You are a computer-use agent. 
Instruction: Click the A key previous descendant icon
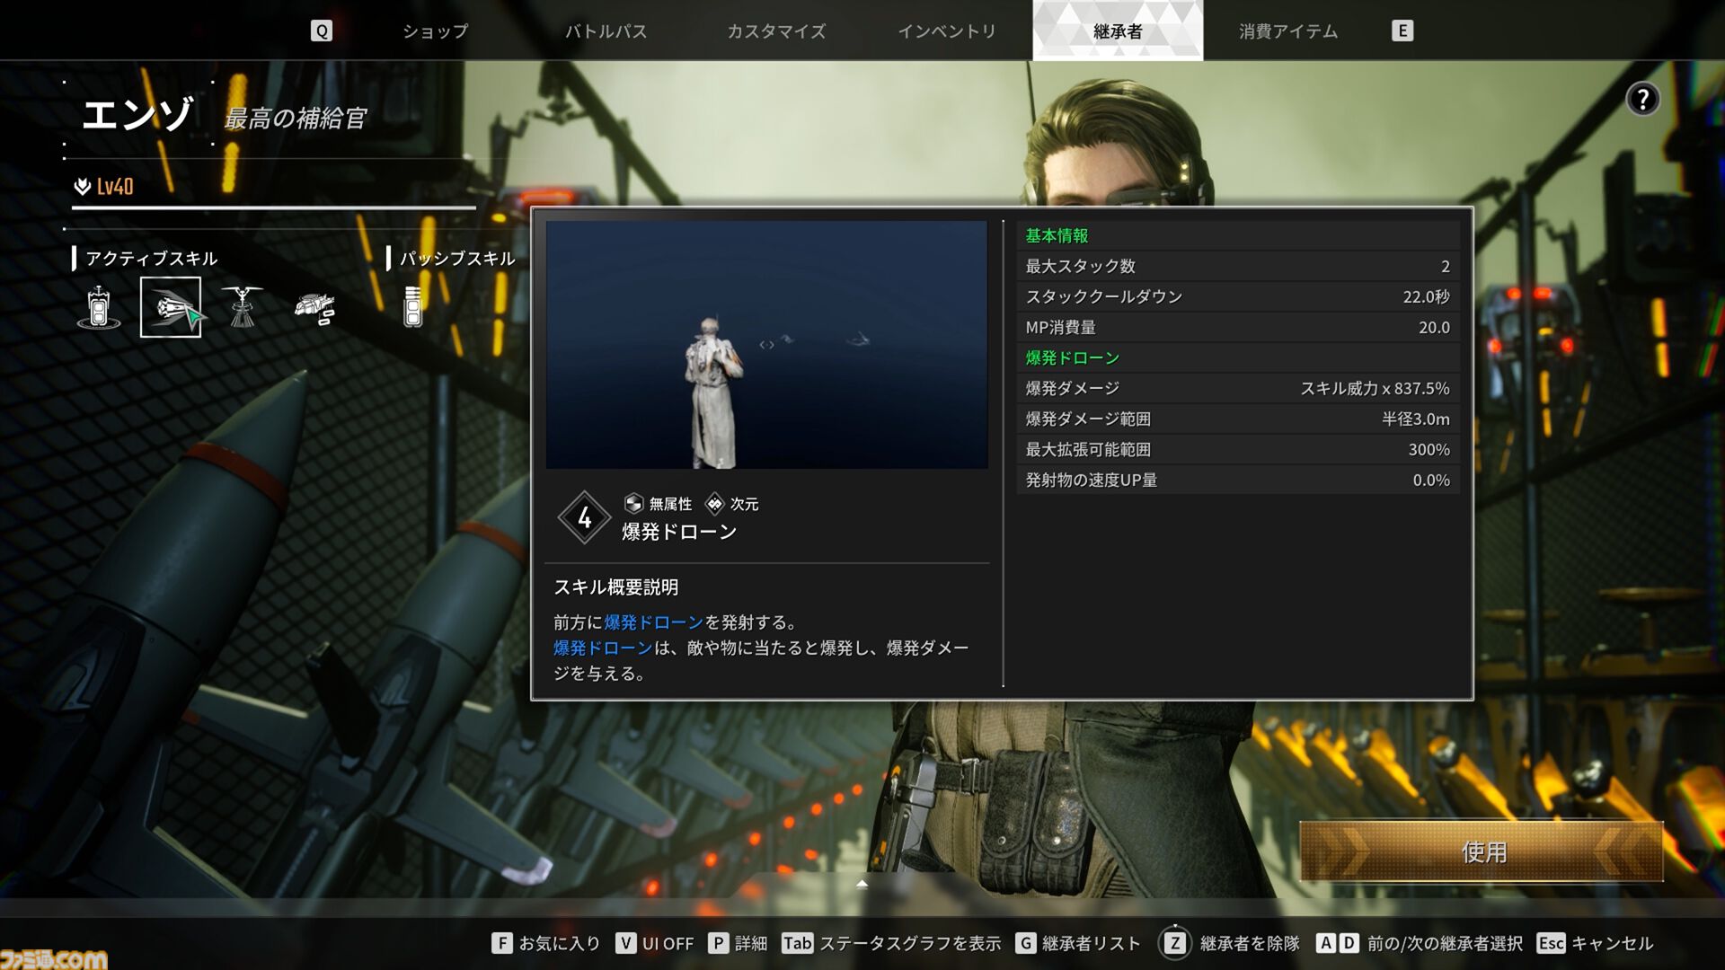coord(1326,943)
